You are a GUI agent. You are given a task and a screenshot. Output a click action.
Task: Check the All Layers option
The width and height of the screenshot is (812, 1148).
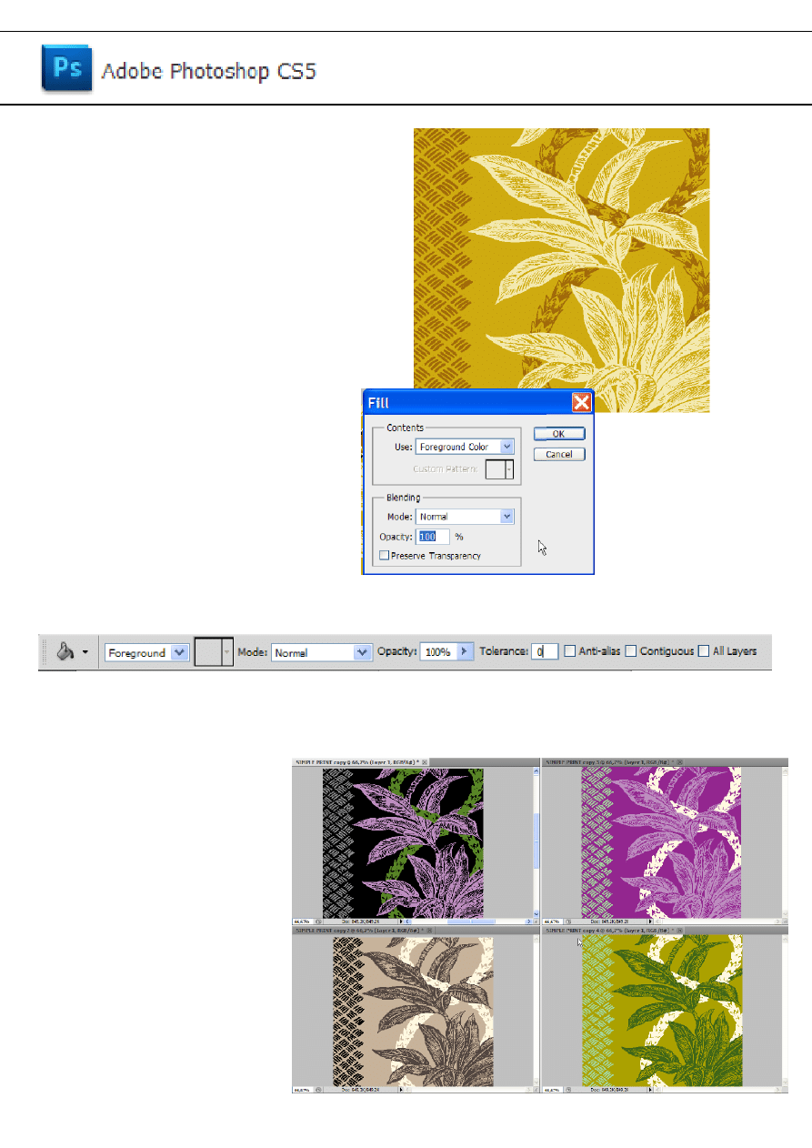coord(704,651)
